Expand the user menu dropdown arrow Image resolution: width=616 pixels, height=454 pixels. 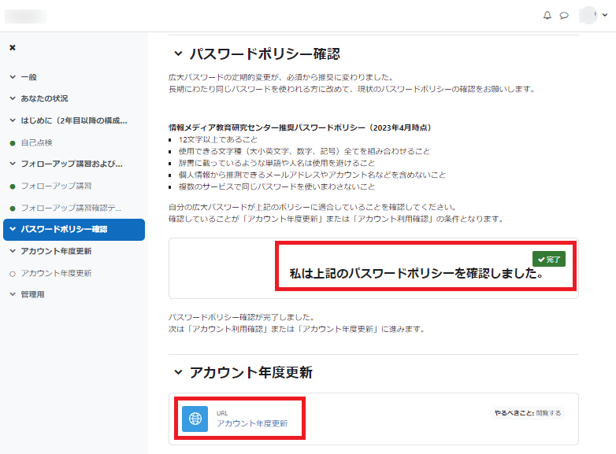click(605, 16)
